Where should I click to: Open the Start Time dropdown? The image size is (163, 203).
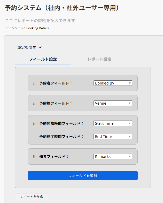click(x=113, y=123)
